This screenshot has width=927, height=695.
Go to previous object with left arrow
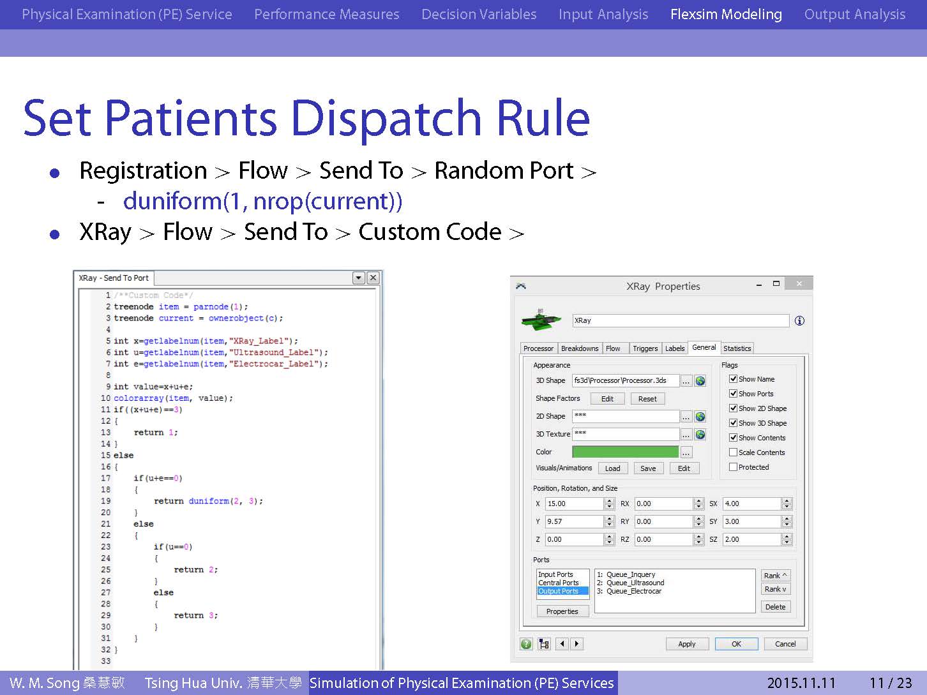(562, 644)
